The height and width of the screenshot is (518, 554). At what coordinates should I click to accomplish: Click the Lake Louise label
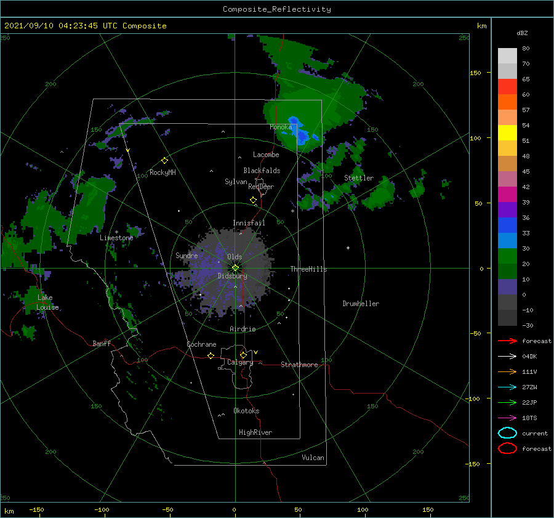47,302
